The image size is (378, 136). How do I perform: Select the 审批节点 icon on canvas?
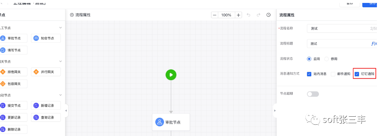click(x=160, y=122)
